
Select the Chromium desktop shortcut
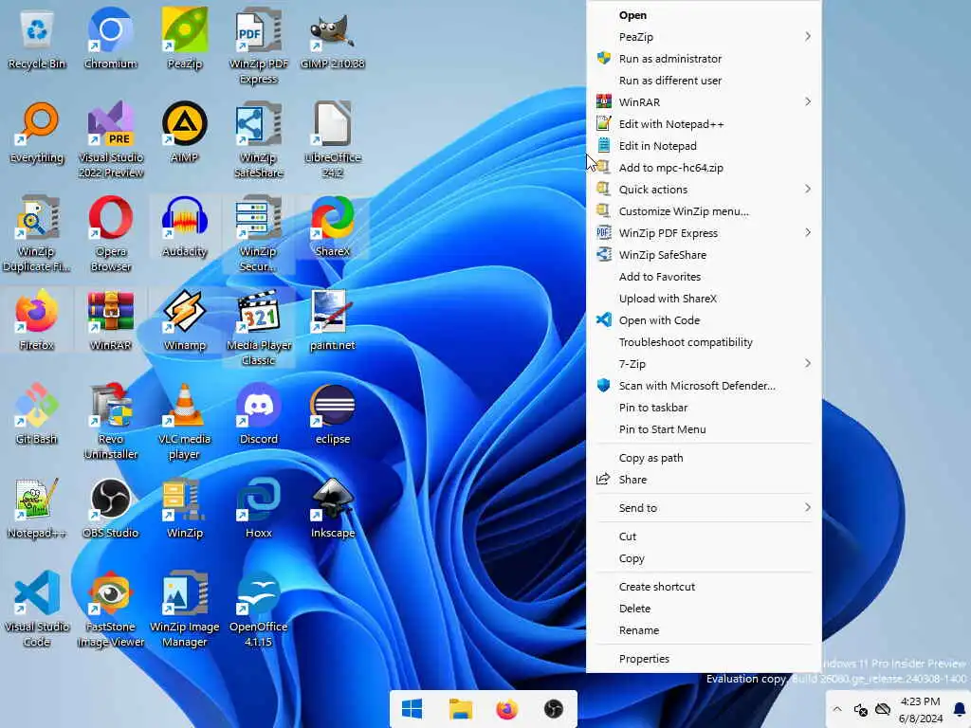point(110,38)
